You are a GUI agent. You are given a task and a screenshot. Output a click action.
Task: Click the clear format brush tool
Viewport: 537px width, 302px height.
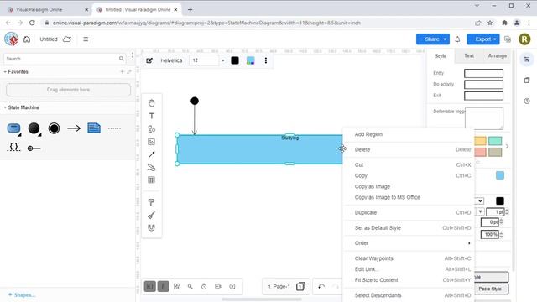click(151, 215)
